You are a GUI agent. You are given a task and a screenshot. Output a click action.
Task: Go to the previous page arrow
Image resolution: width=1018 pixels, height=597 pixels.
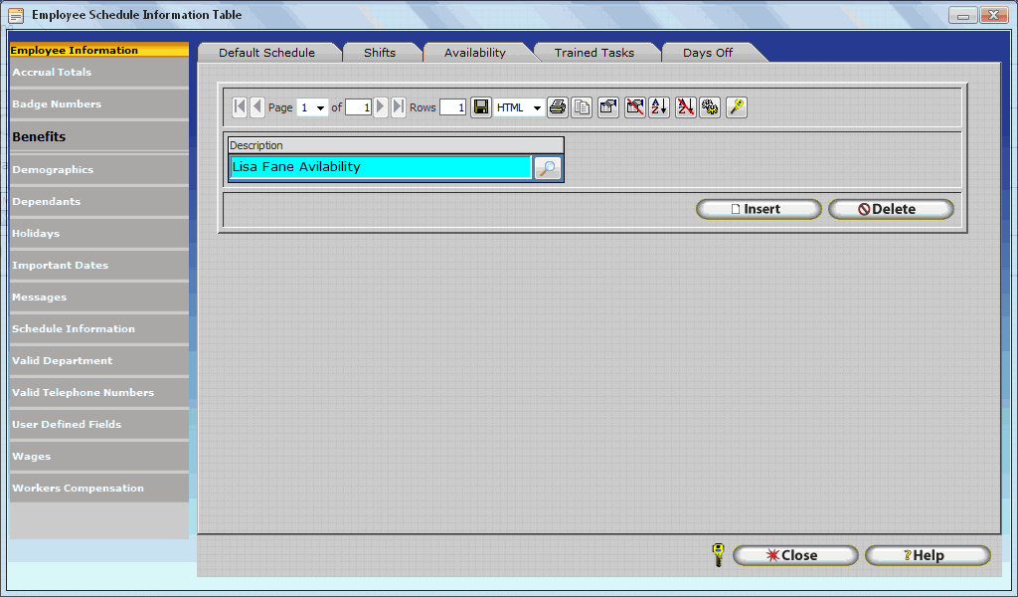click(256, 107)
